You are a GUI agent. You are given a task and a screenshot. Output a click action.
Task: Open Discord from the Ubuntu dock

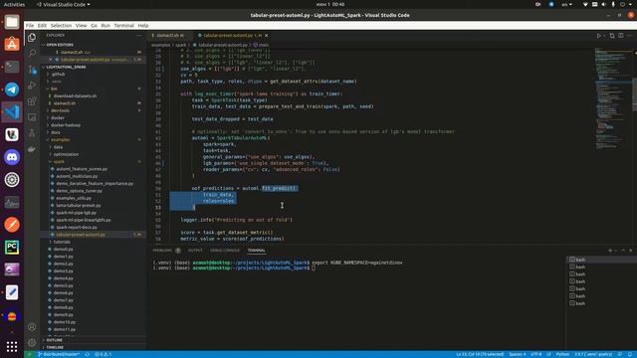[12, 157]
